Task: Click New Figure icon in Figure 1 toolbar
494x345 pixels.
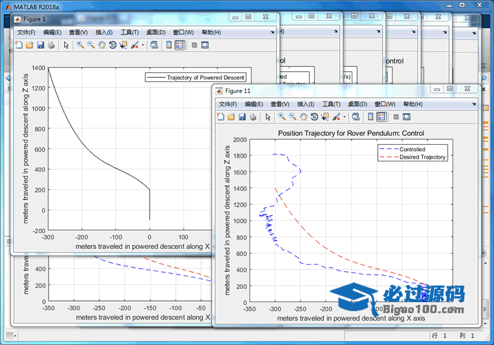Action: tap(19, 45)
